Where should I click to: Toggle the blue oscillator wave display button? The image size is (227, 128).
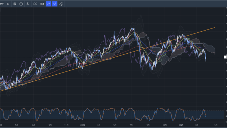(55, 4)
